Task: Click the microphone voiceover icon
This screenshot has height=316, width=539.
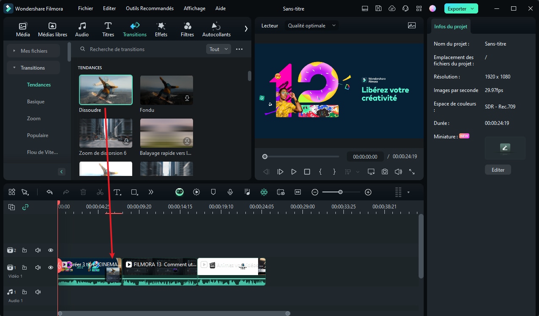Action: click(230, 192)
